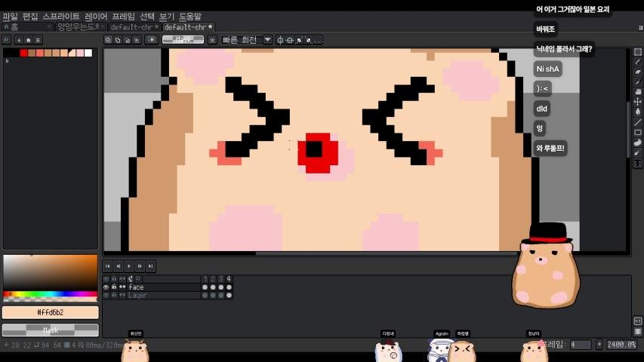This screenshot has height=362, width=644.
Task: Toggle continuous mode on face layer
Action: [122, 287]
